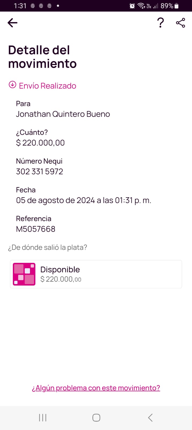This screenshot has height=430, width=192.
Task: Tap the share icon
Action: tap(180, 23)
